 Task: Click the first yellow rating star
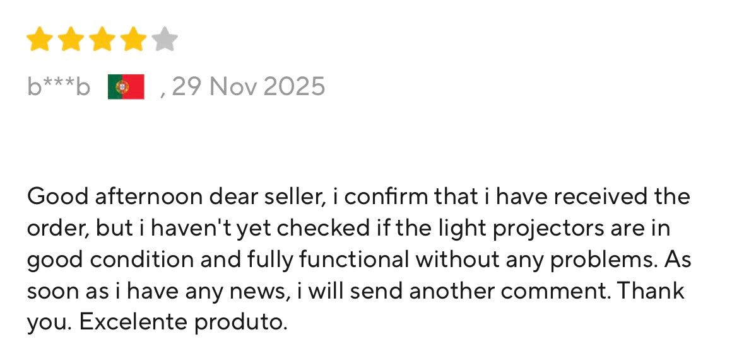point(39,39)
